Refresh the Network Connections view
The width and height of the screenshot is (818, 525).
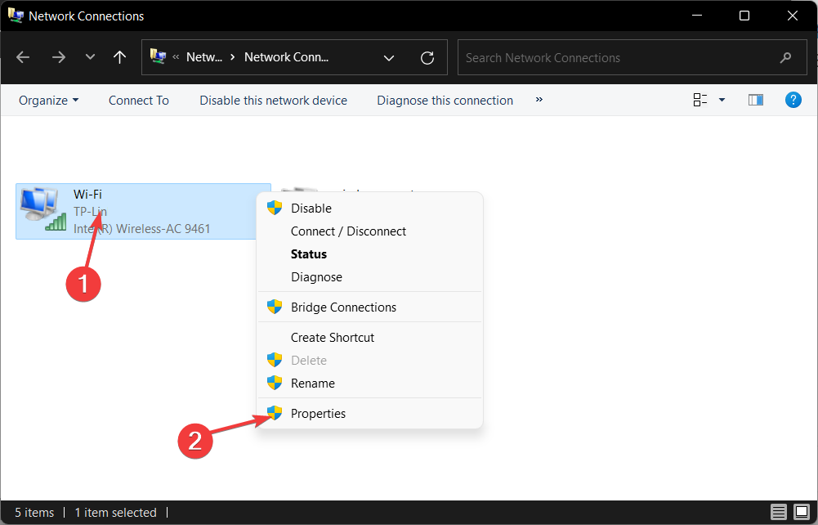(x=427, y=57)
